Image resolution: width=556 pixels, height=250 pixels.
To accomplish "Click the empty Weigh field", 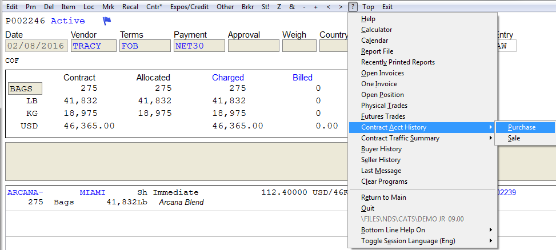I will tap(299, 46).
